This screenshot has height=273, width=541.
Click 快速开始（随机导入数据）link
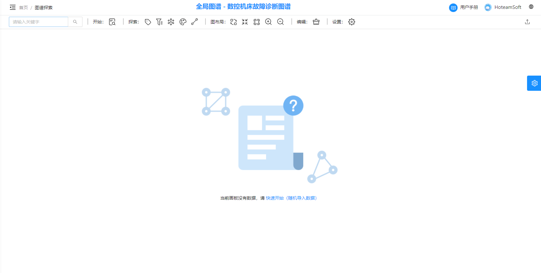[x=292, y=198]
